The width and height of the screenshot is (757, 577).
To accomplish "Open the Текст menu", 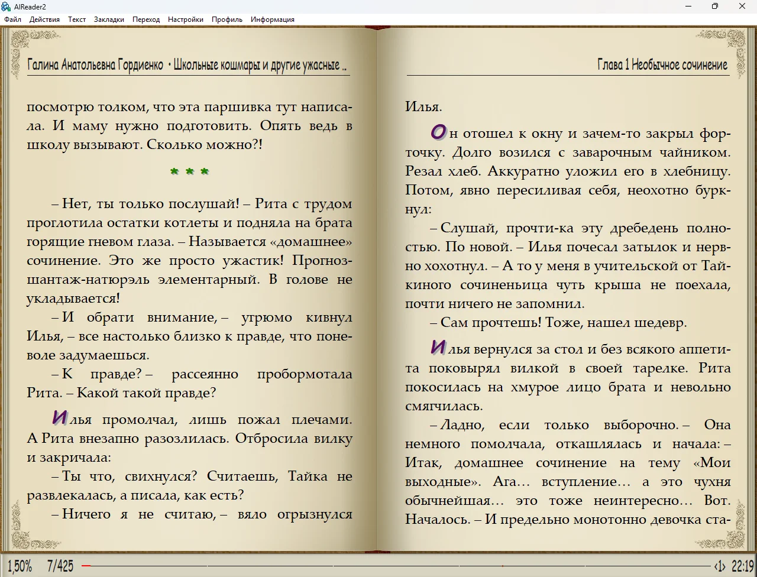I will pos(77,20).
